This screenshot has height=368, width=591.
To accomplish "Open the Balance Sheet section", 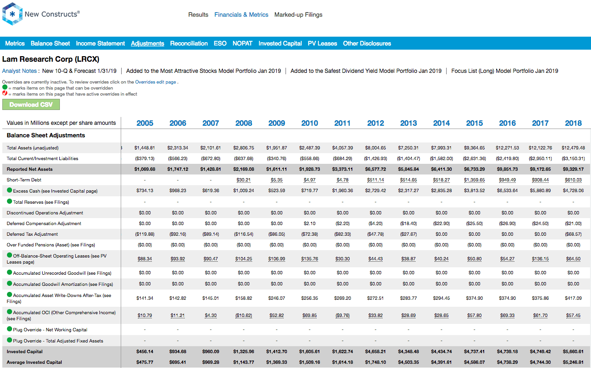I will (50, 44).
